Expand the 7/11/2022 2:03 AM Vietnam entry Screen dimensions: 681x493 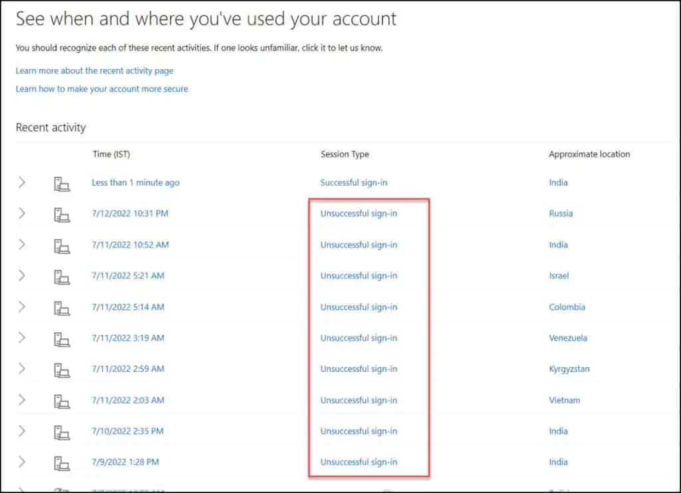click(x=22, y=400)
